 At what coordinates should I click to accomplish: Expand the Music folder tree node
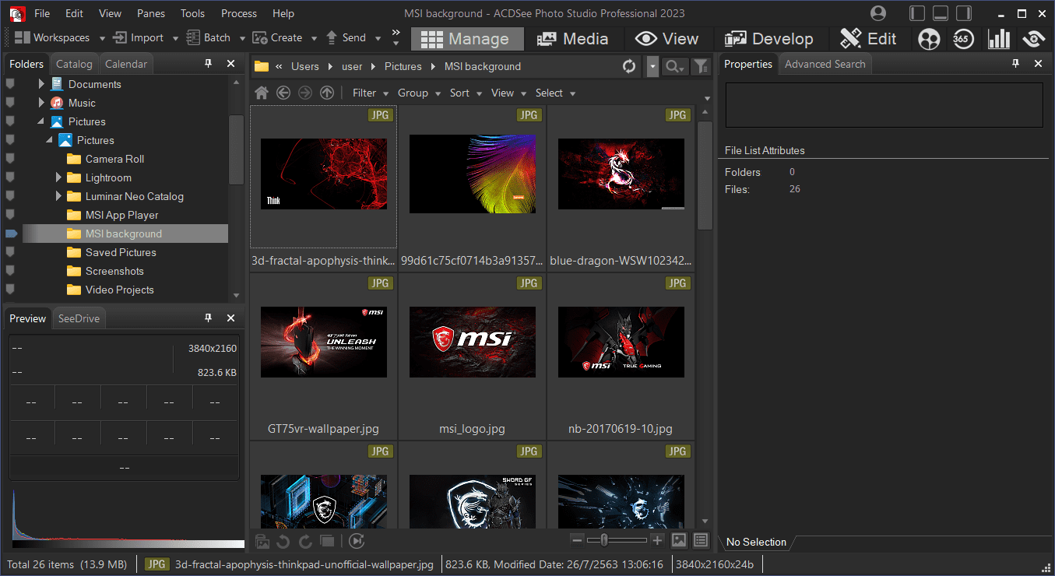41,103
